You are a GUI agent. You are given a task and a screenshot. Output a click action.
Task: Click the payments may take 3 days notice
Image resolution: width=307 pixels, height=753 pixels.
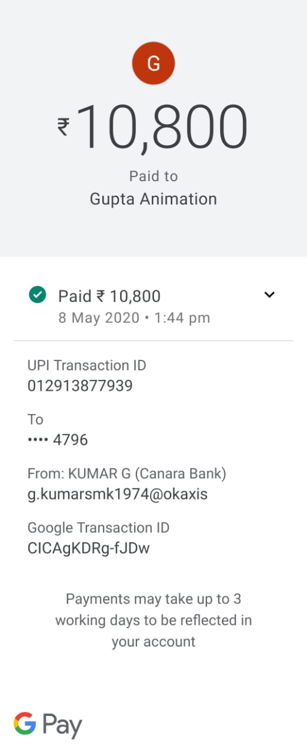click(153, 620)
